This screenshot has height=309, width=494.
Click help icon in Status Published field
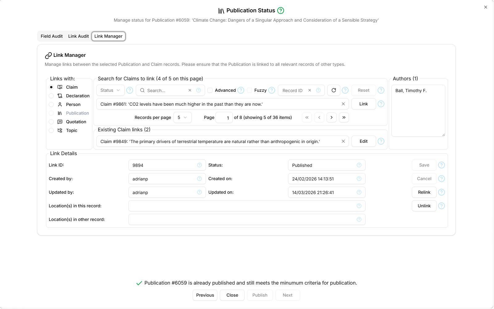click(x=359, y=165)
